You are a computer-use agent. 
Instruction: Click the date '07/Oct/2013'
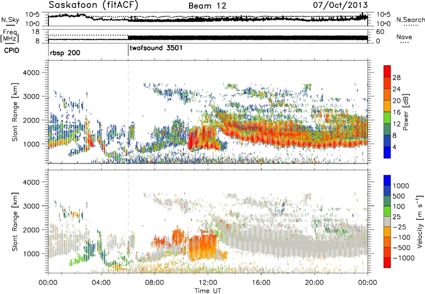coord(341,5)
